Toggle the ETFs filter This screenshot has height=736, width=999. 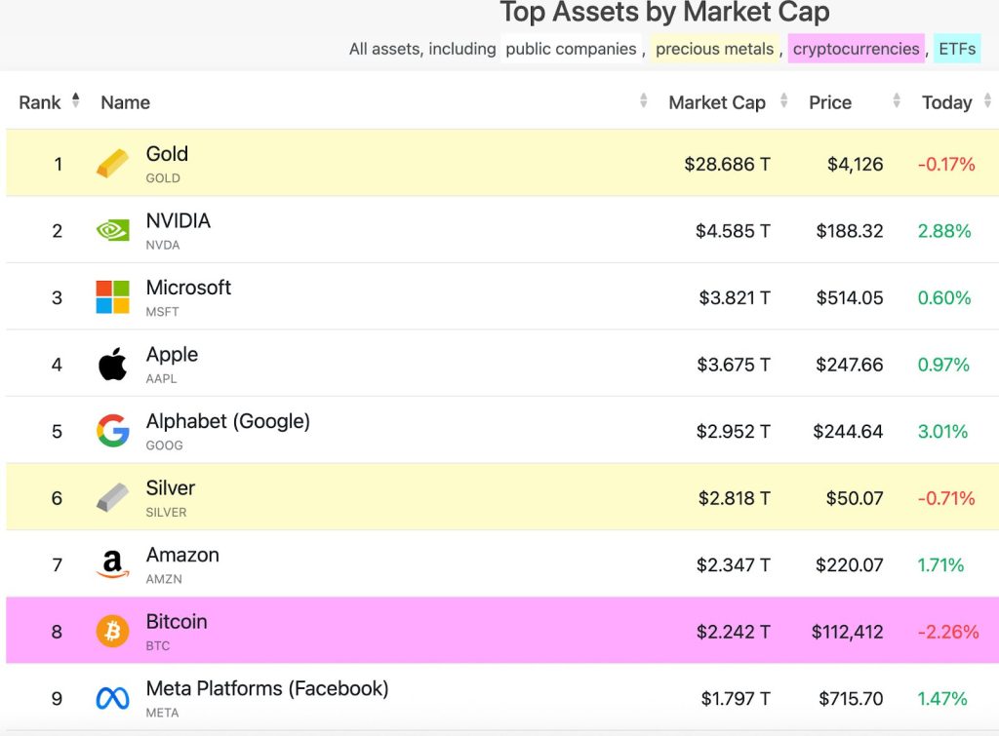[957, 49]
